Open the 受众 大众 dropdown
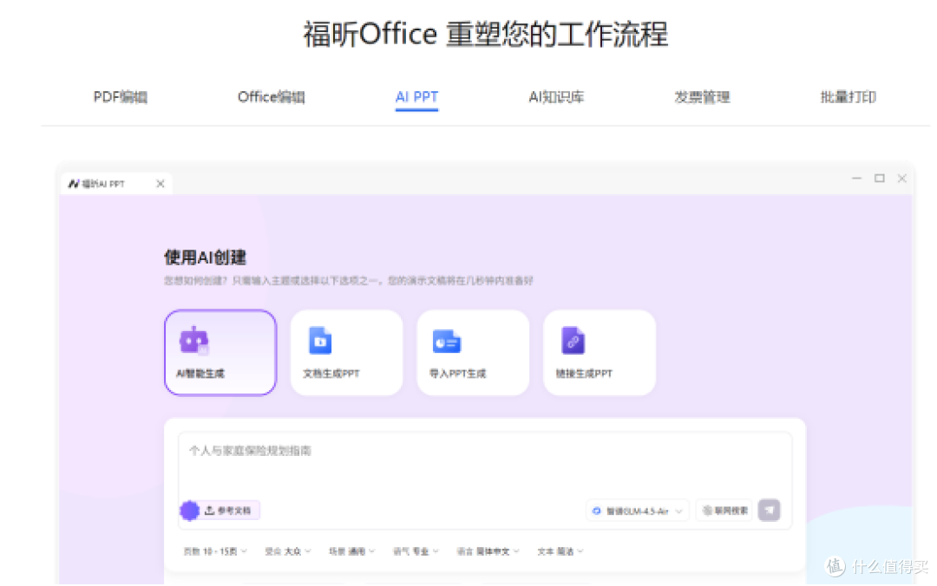This screenshot has width=937, height=586. coord(288,551)
